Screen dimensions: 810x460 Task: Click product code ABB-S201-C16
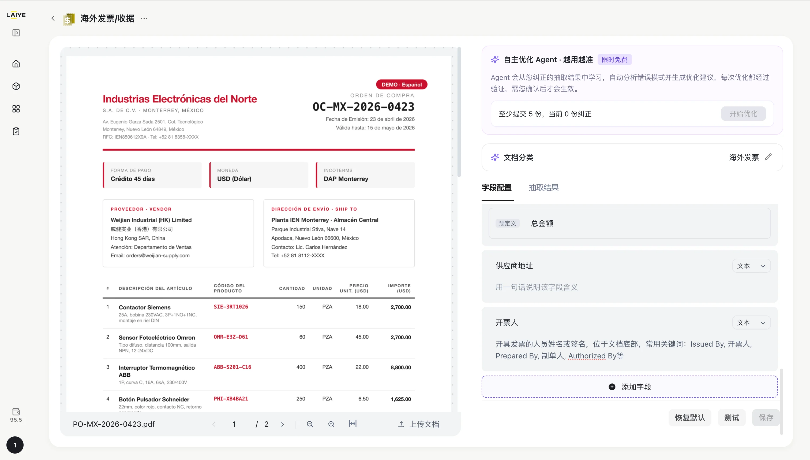coord(232,367)
